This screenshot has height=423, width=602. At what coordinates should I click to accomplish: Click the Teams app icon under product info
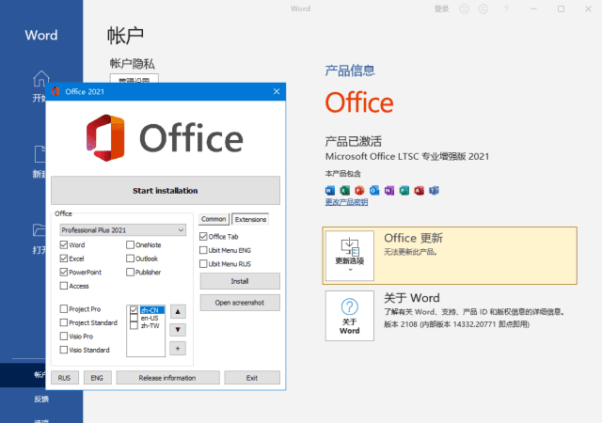(434, 191)
